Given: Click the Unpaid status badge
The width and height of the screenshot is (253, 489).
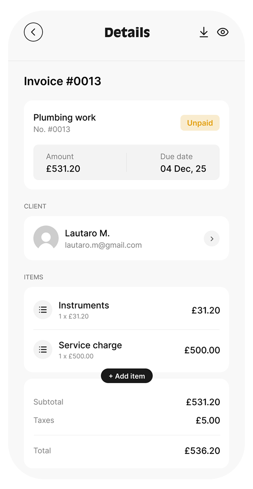Looking at the screenshot, I should (x=200, y=123).
